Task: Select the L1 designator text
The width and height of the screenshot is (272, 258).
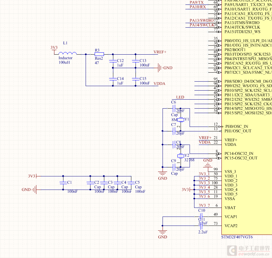Action: point(65,43)
